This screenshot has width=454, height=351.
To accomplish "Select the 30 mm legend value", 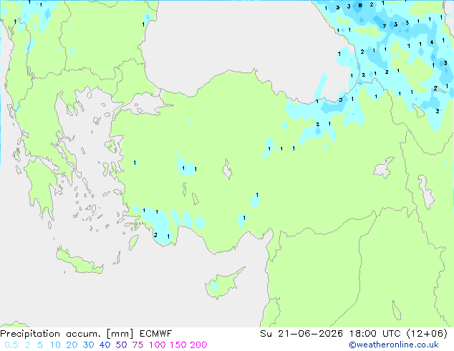I will tap(88, 345).
